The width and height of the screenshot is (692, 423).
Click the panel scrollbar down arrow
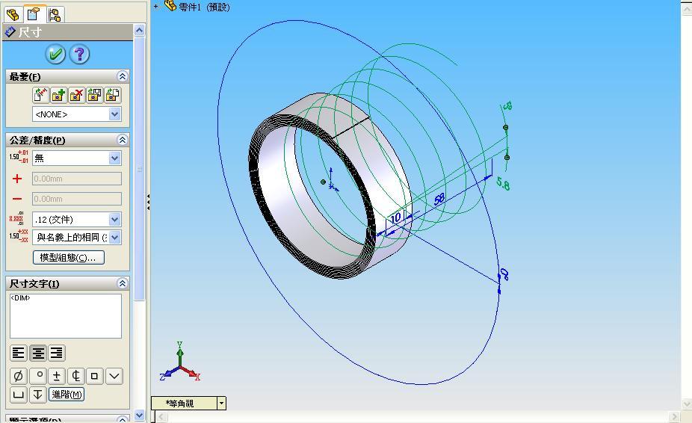point(139,415)
